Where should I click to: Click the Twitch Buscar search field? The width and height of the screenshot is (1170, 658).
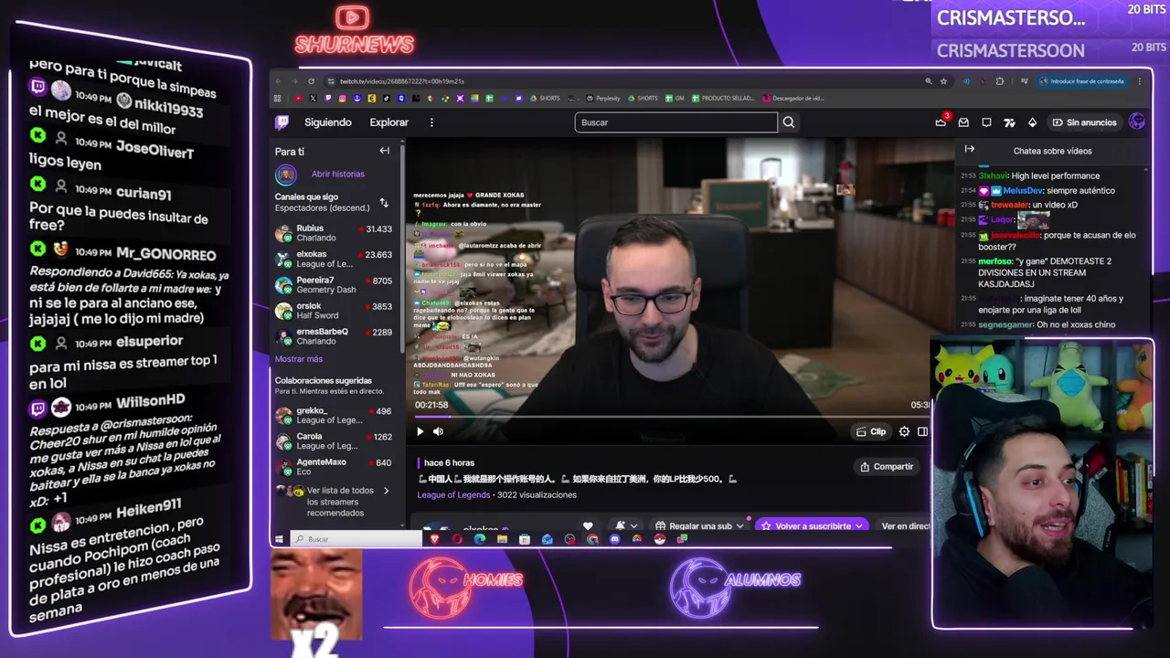tap(676, 122)
